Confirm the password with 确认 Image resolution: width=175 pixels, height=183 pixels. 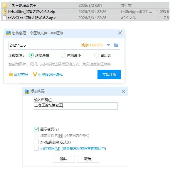pyautogui.click(x=64, y=159)
